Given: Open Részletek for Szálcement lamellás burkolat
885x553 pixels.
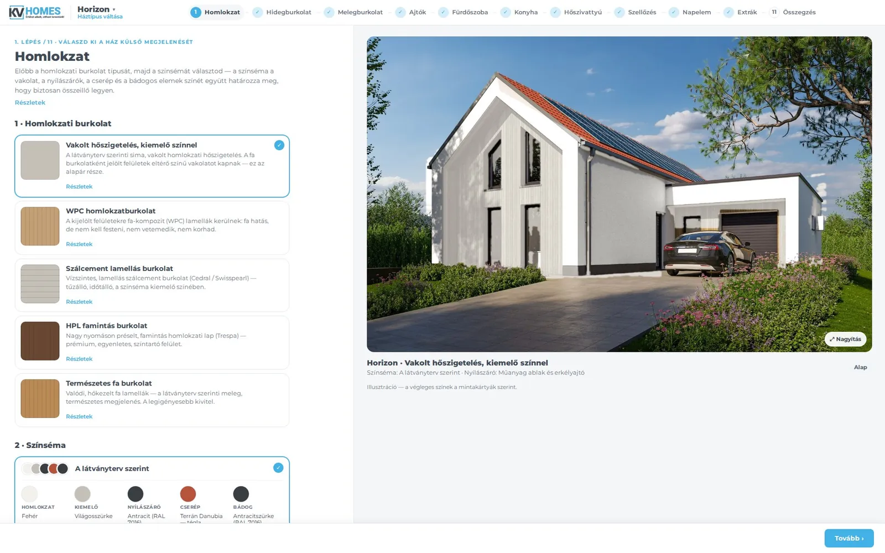Looking at the screenshot, I should (79, 302).
